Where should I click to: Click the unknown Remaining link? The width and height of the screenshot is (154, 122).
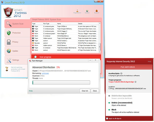(x=45, y=73)
